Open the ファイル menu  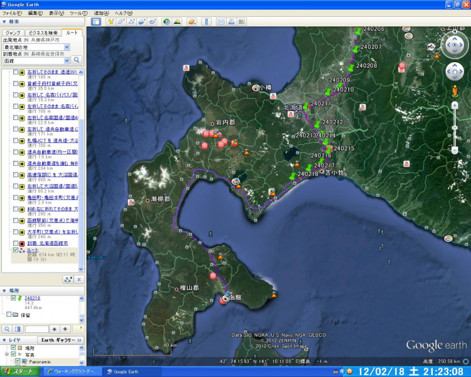[x=12, y=13]
